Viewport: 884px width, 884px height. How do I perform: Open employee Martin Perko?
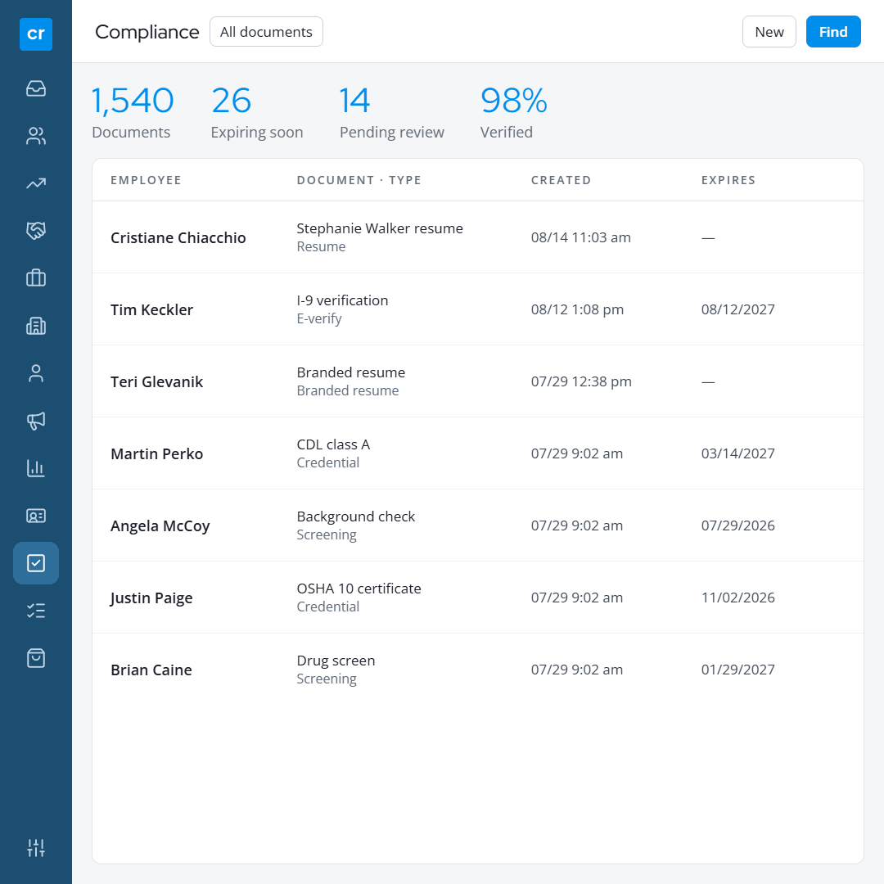(156, 453)
